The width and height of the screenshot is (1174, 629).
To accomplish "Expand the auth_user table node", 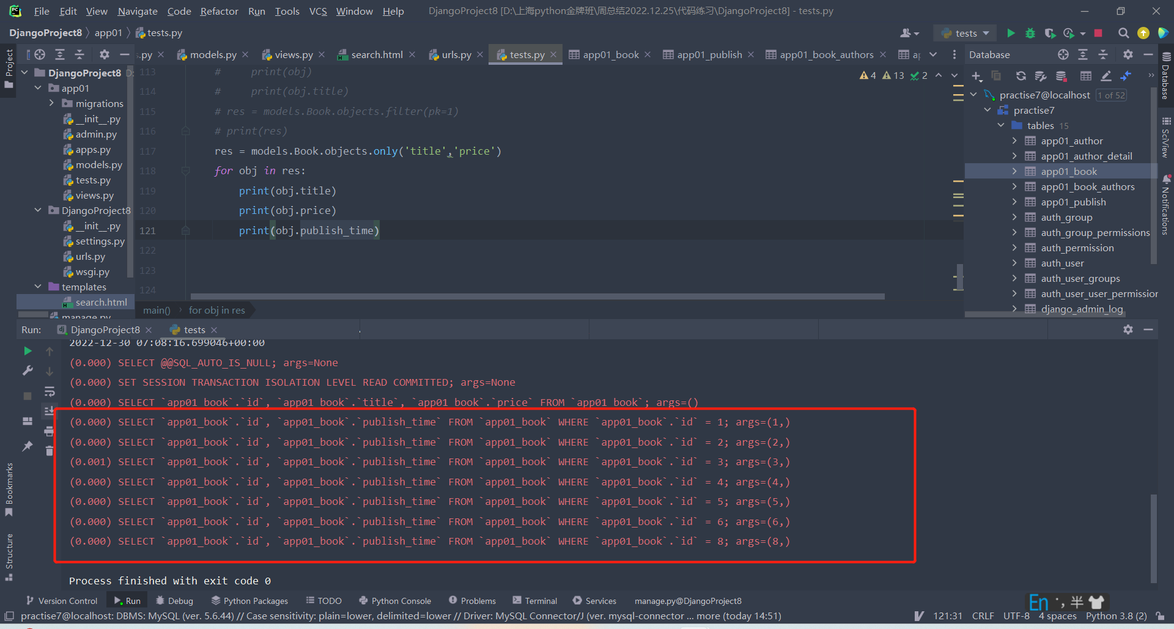I will point(1014,263).
